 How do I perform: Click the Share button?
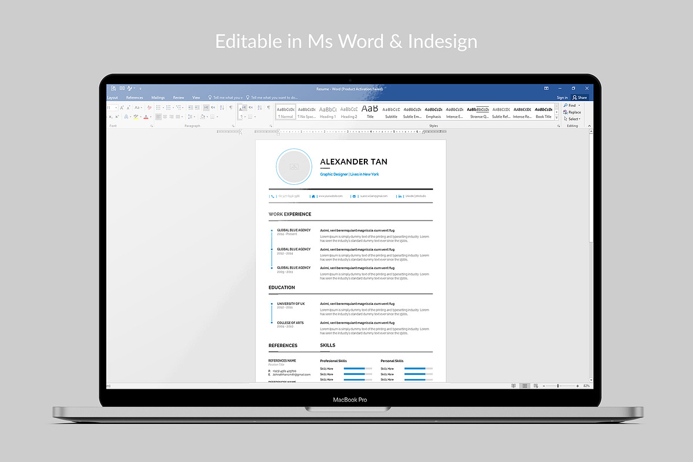click(x=580, y=98)
